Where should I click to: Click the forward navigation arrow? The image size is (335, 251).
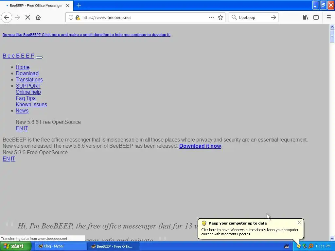[17, 18]
